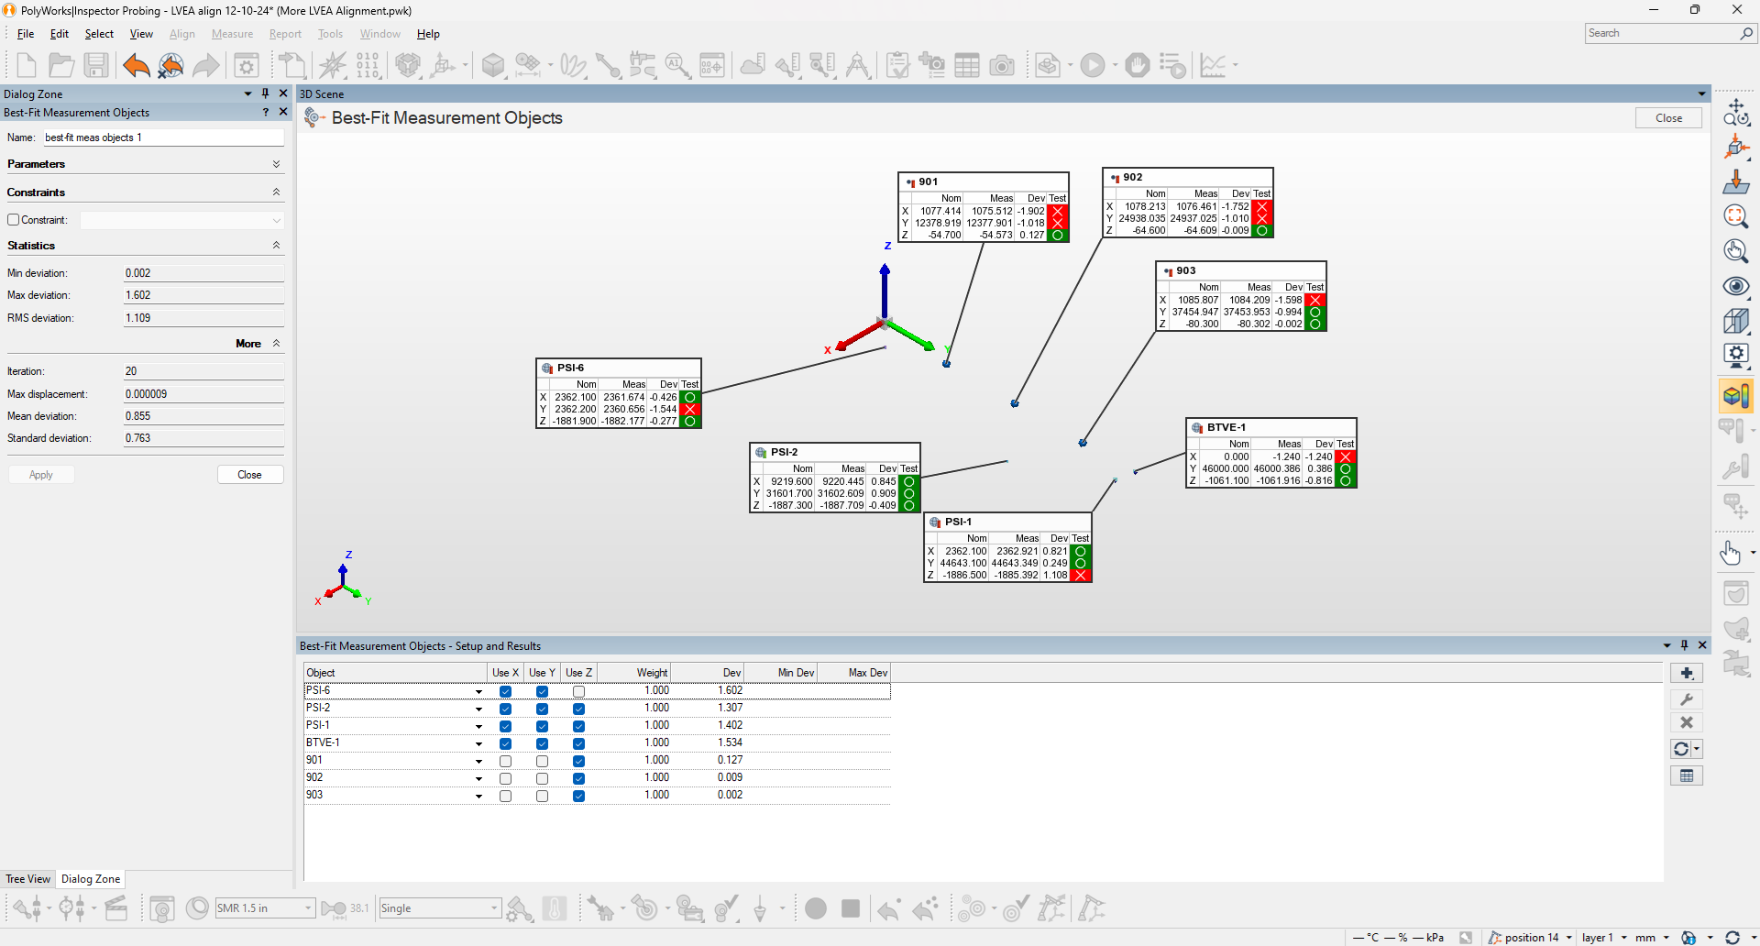Switch to the Tree View tab
1760x946 pixels.
(27, 879)
